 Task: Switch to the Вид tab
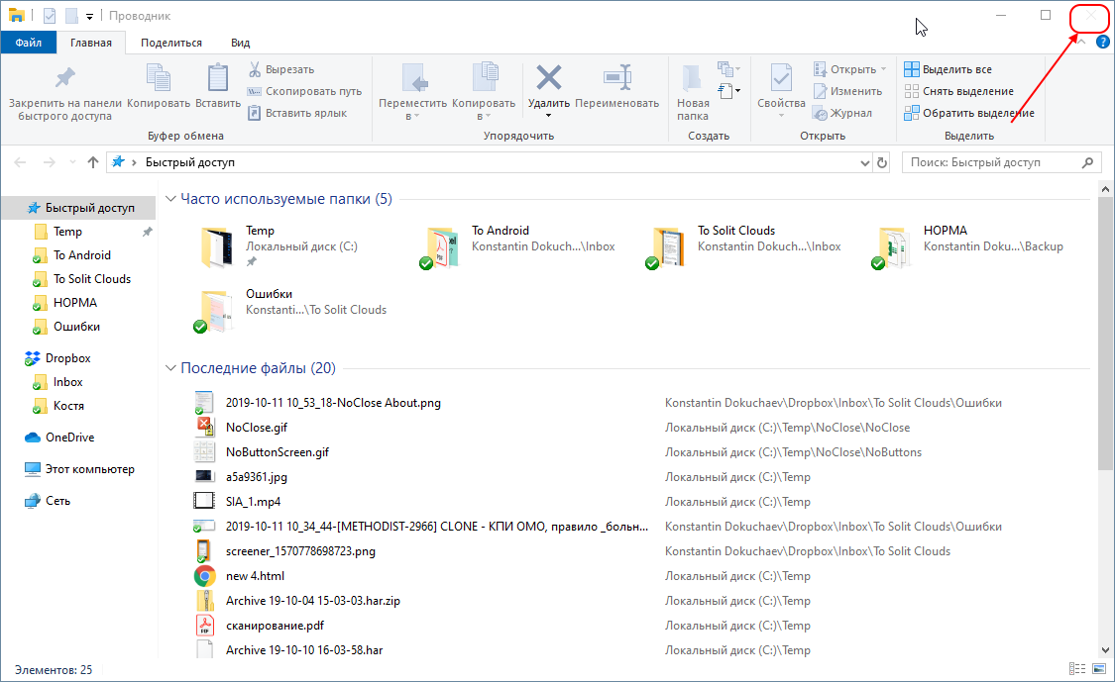(x=240, y=42)
